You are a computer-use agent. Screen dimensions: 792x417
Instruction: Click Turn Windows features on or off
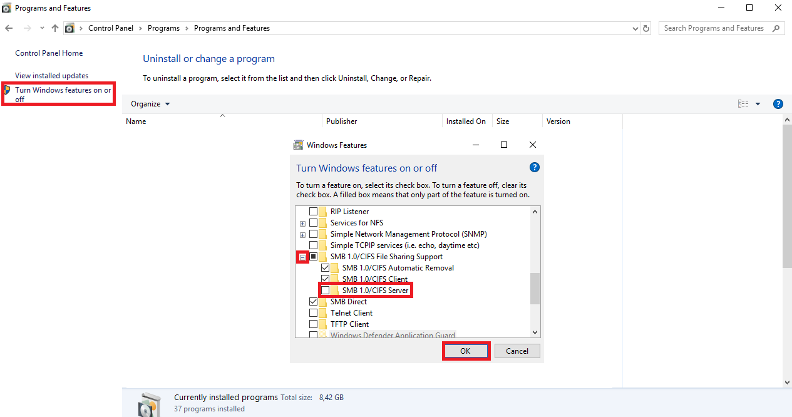click(63, 95)
